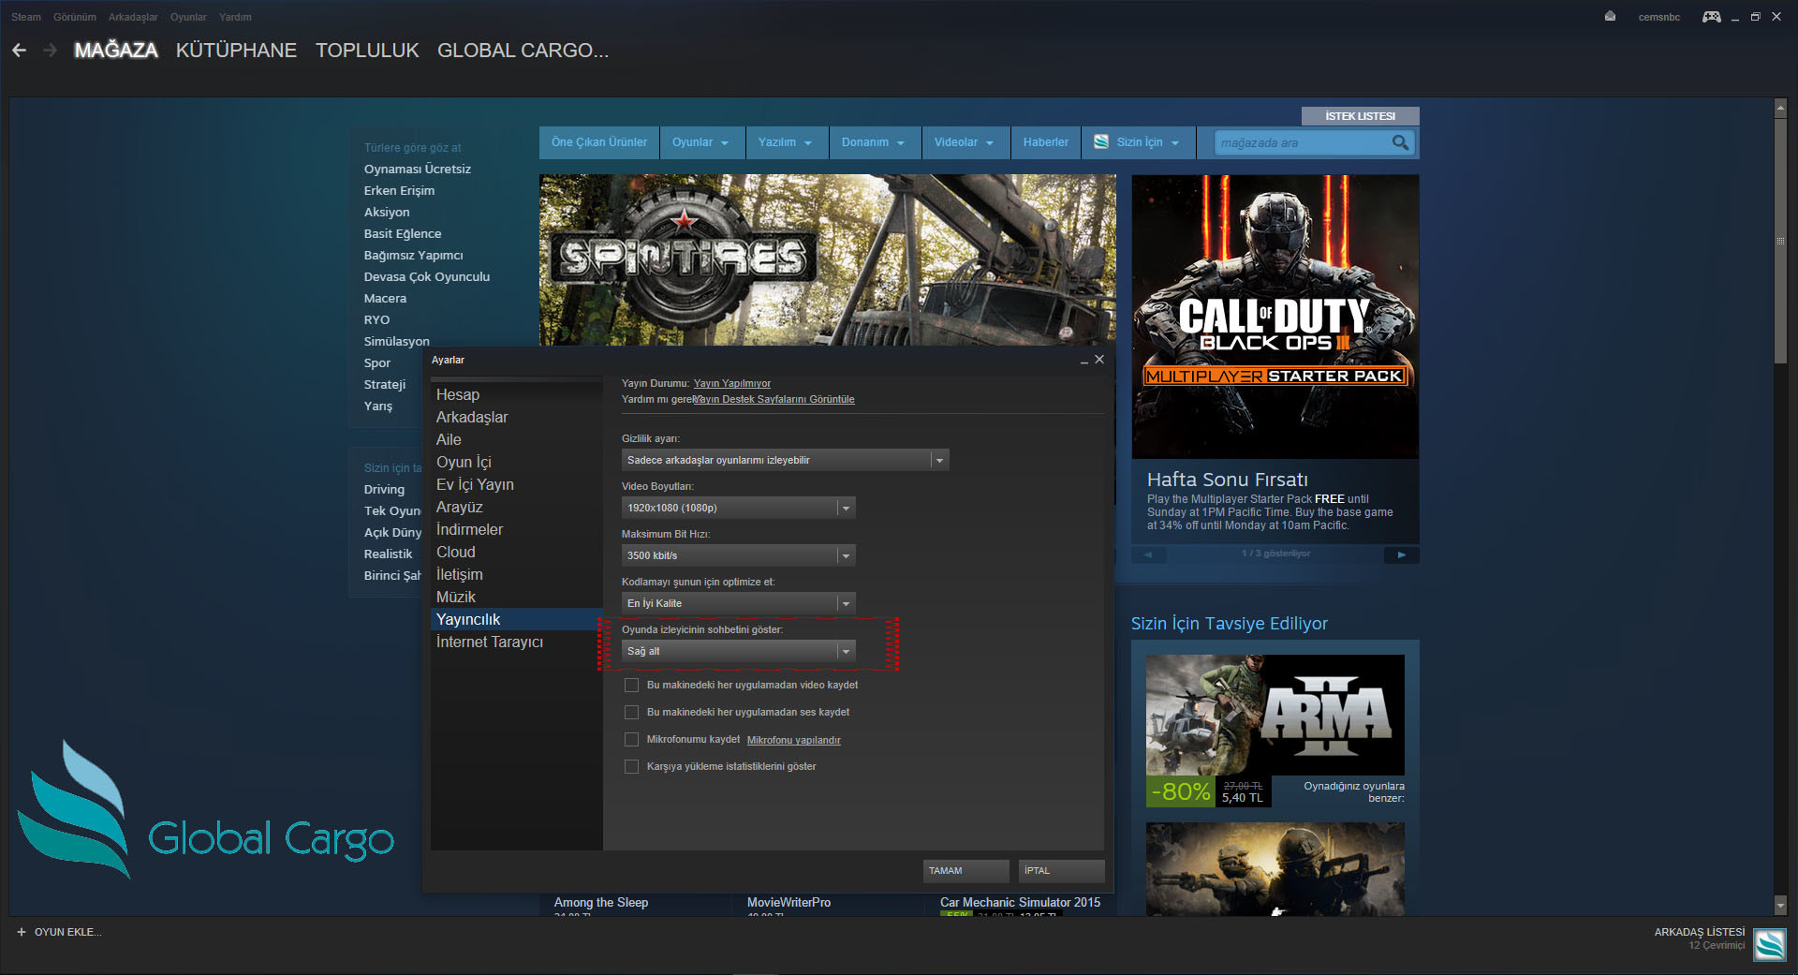Enable audio recording from every application
This screenshot has height=975, width=1798.
[x=631, y=713]
